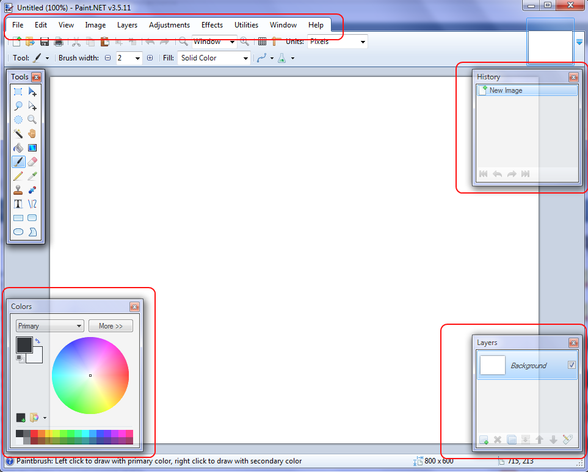588x472 pixels.
Task: Select the Color Picker eyedropper tool
Action: click(x=32, y=176)
